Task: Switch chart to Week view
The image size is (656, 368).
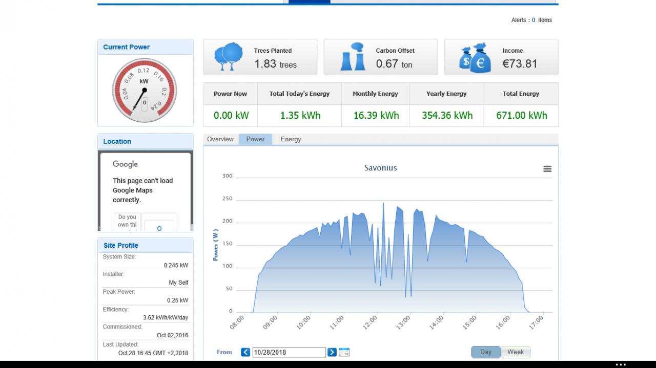Action: 516,352
